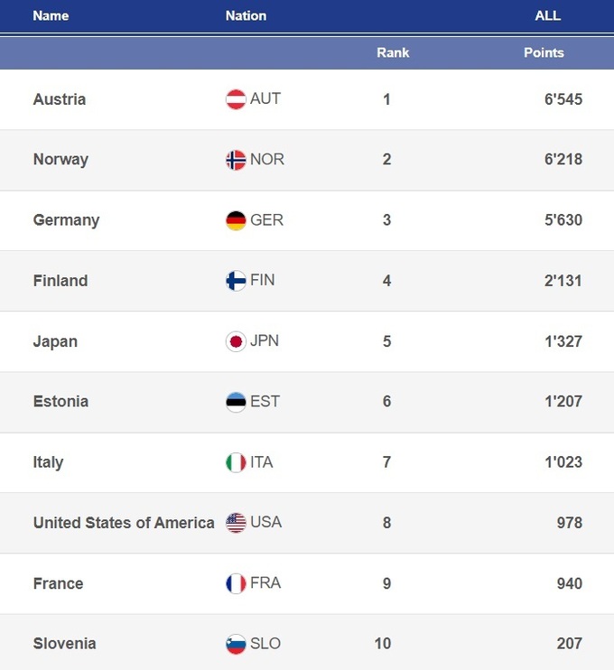Open the Austria team name link
This screenshot has height=670, width=614.
(60, 99)
